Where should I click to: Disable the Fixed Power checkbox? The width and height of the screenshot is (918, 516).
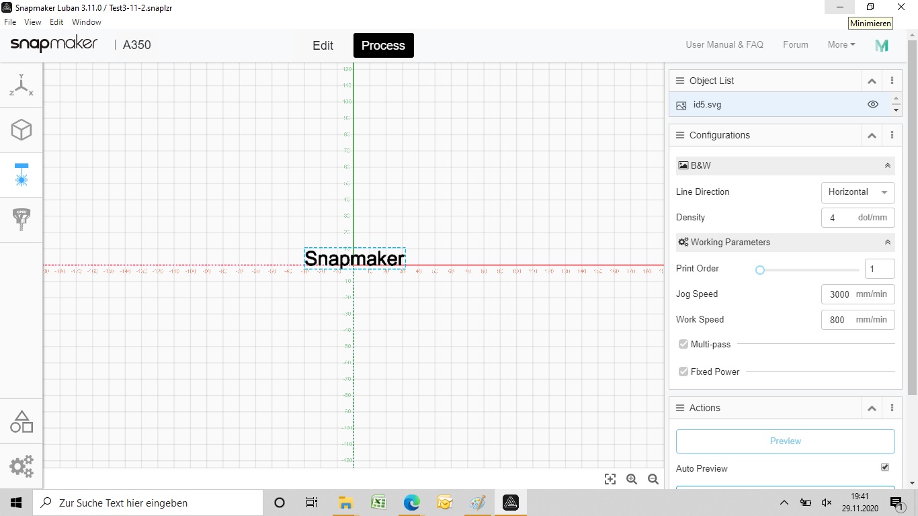(683, 371)
